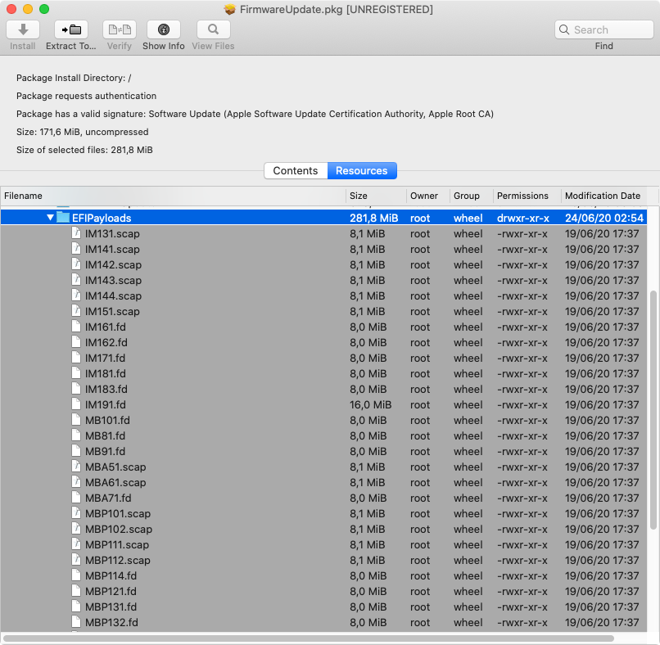660x645 pixels.
Task: Click the View Files magnifier icon
Action: [214, 29]
